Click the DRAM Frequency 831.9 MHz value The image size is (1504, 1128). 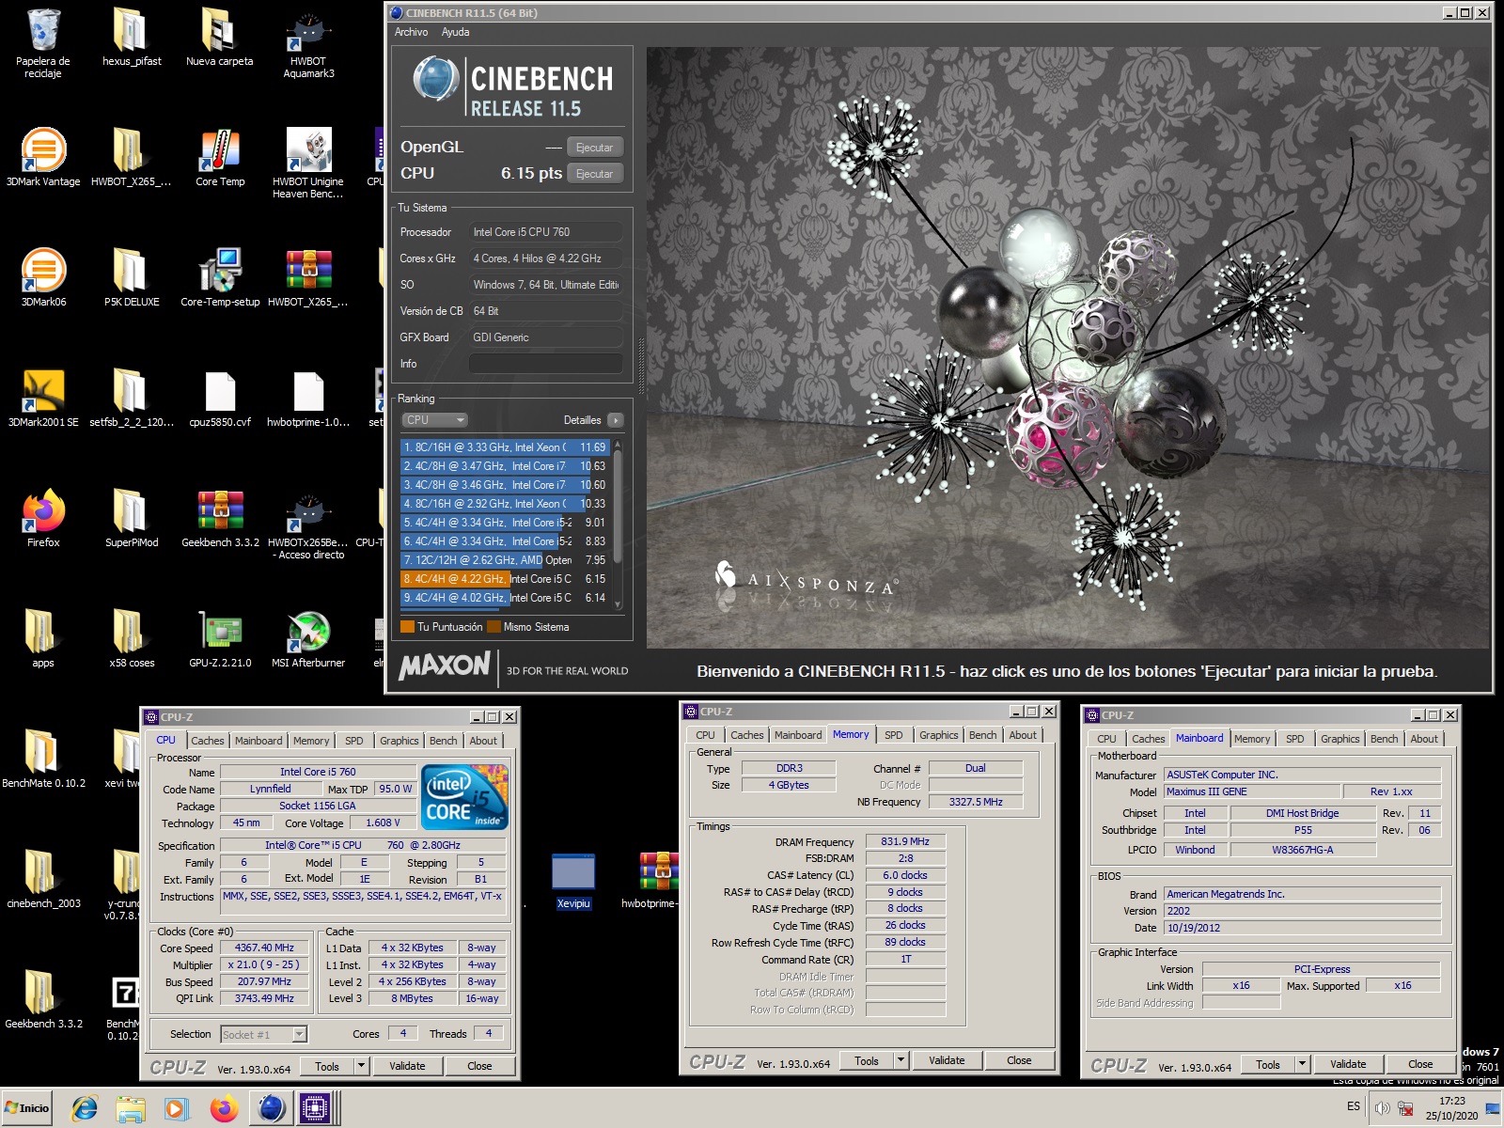[905, 842]
